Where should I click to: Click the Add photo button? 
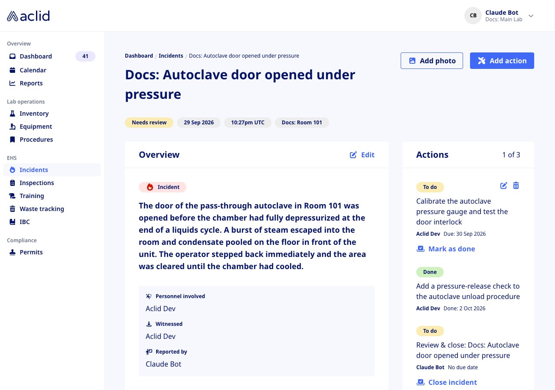(432, 61)
